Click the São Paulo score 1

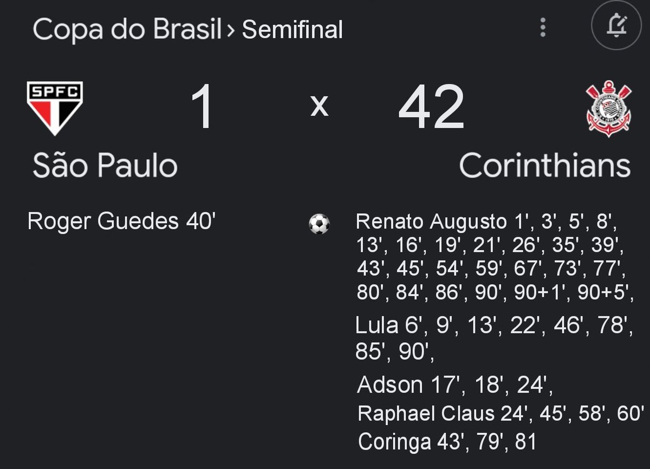pyautogui.click(x=204, y=107)
